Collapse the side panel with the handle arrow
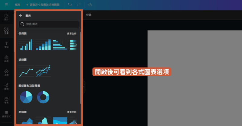242x126 pixels. 84,86
